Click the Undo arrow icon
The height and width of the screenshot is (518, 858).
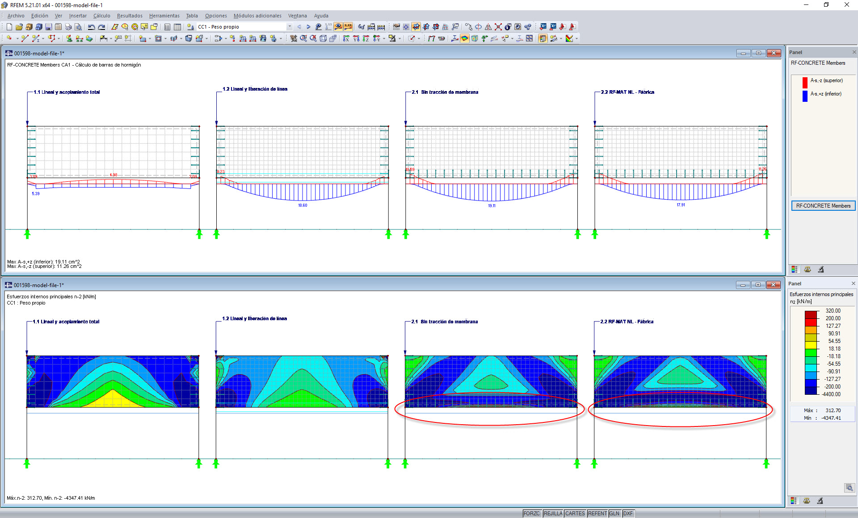[91, 27]
